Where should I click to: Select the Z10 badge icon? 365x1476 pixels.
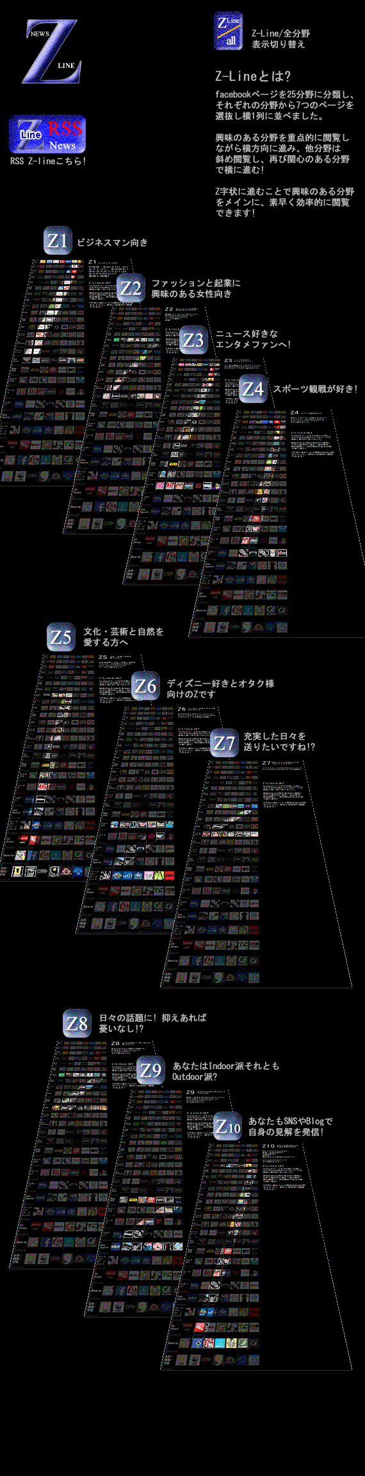227,1126
